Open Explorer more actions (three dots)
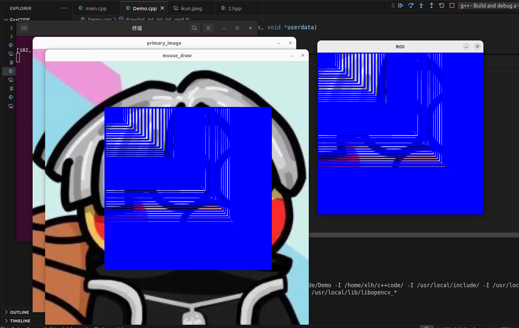This screenshot has height=328, width=519. pos(64,8)
